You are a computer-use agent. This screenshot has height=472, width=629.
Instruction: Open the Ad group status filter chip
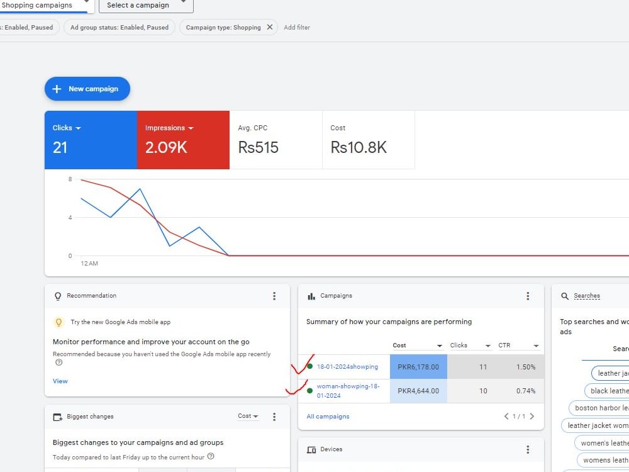[119, 27]
